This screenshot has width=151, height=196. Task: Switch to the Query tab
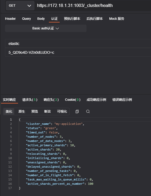point(27,19)
